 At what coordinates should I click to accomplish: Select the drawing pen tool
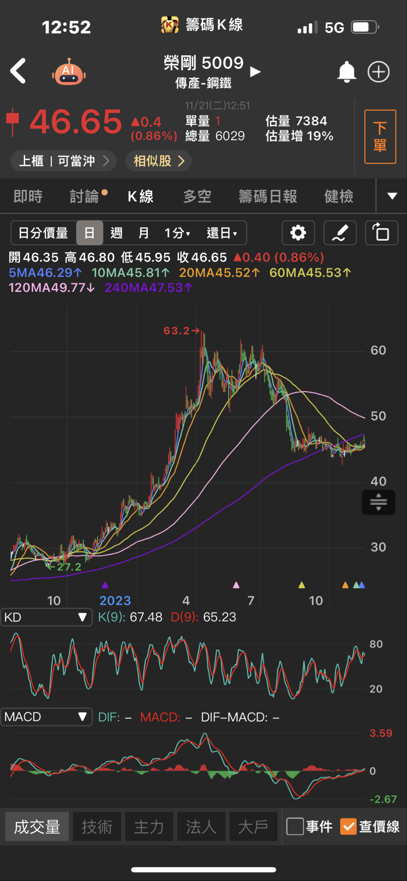pyautogui.click(x=340, y=233)
